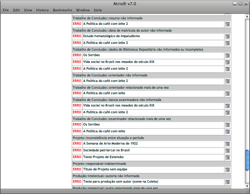Click the Título de Projeto sem equipe entry
250x194 pixels.
coord(105,169)
